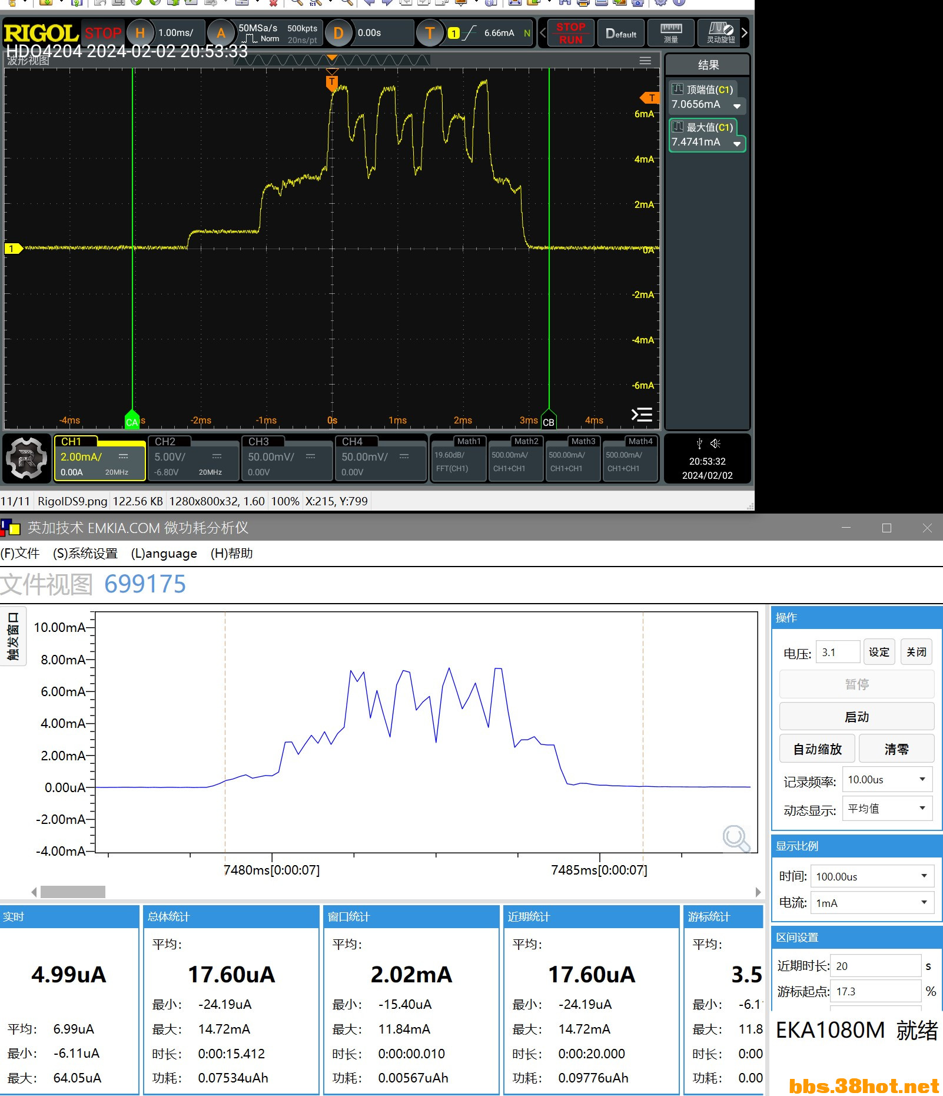This screenshot has height=1096, width=943.
Task: Toggle the Math2 panel
Action: point(516,458)
